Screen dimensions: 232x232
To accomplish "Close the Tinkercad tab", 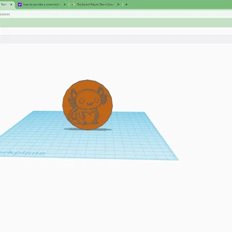I will click(11, 4).
